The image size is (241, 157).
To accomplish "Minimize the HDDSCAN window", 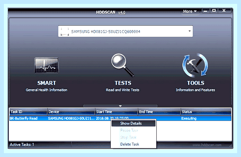I will tap(206, 11).
